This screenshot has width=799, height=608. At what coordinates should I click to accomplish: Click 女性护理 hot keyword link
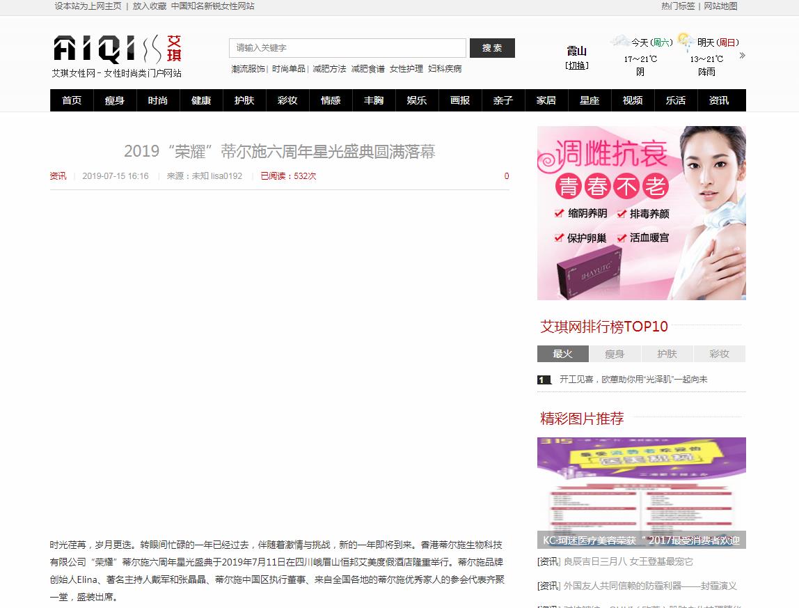click(x=406, y=69)
